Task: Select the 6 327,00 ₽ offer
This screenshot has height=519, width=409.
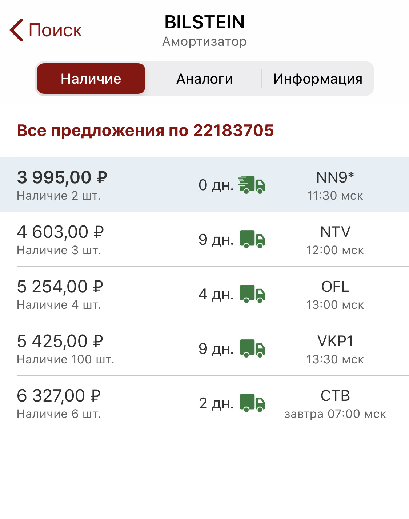Action: click(59, 396)
